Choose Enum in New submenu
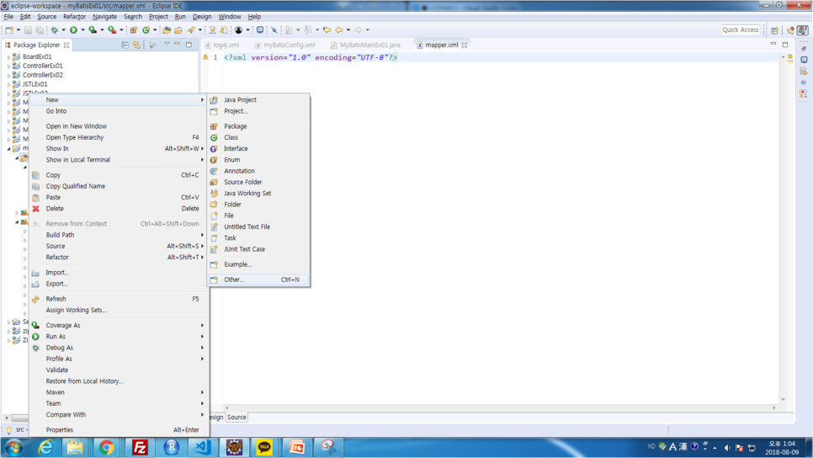 click(x=258, y=160)
